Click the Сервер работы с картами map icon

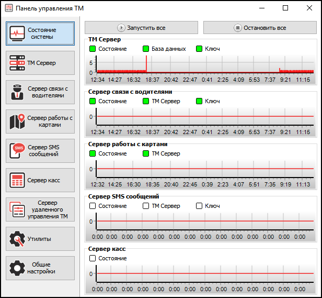18,122
